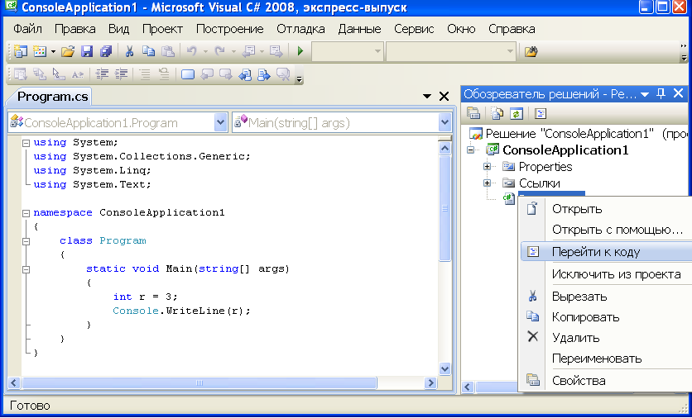
Task: Click the Open File folder icon
Action: [x=68, y=51]
